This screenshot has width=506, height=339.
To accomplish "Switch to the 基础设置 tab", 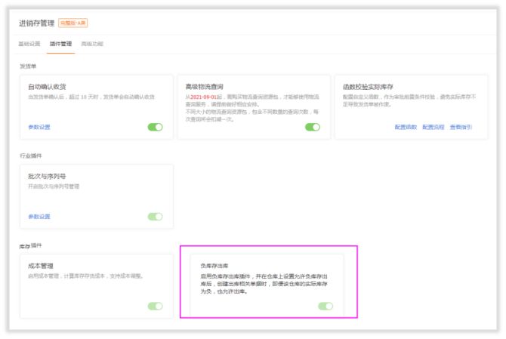I will [x=29, y=44].
